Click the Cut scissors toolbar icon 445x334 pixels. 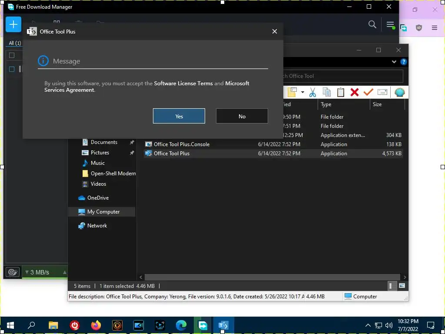tap(312, 92)
